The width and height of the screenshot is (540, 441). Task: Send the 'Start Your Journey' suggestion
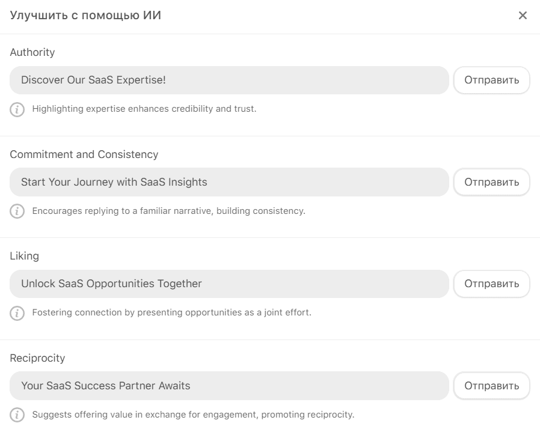pyautogui.click(x=491, y=182)
